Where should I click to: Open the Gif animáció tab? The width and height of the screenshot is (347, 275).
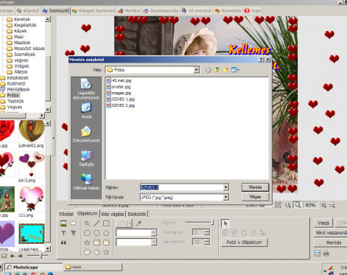tap(197, 11)
